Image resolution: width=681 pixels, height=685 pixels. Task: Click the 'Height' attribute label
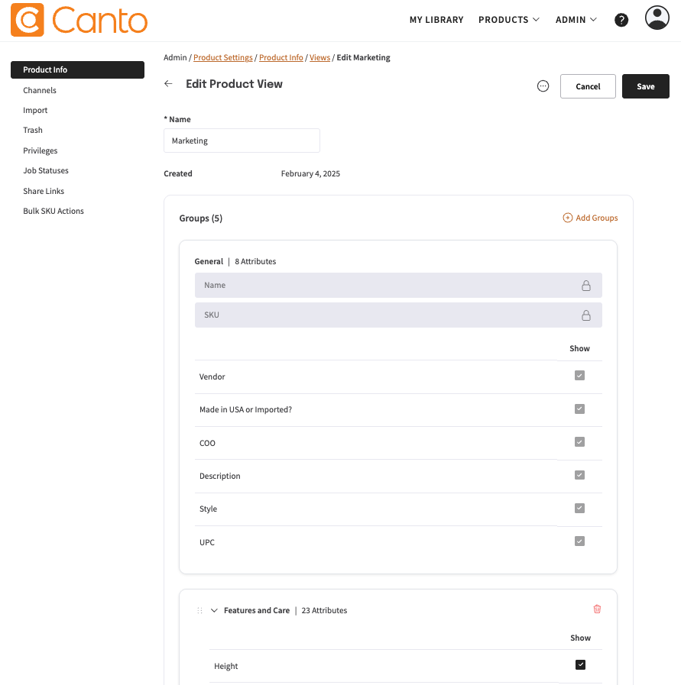(x=226, y=666)
